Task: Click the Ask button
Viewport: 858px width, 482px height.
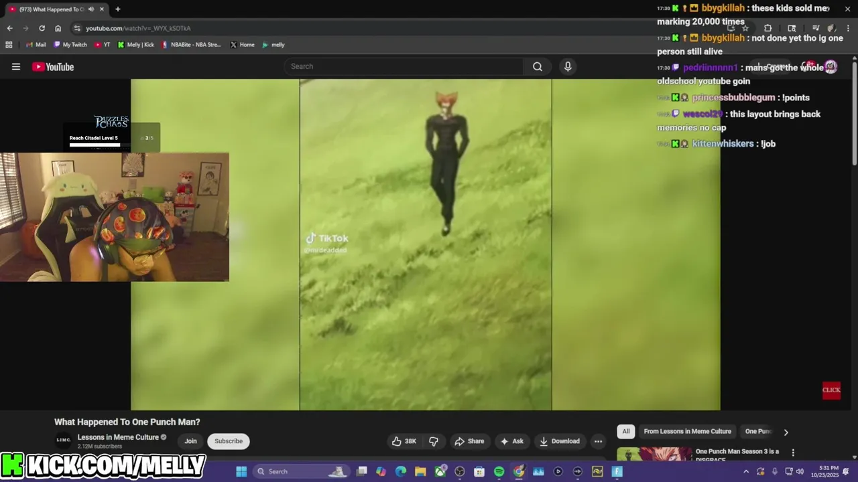Action: [511, 441]
